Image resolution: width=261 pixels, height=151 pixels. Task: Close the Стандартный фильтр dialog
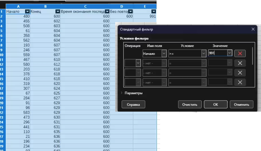[253, 29]
